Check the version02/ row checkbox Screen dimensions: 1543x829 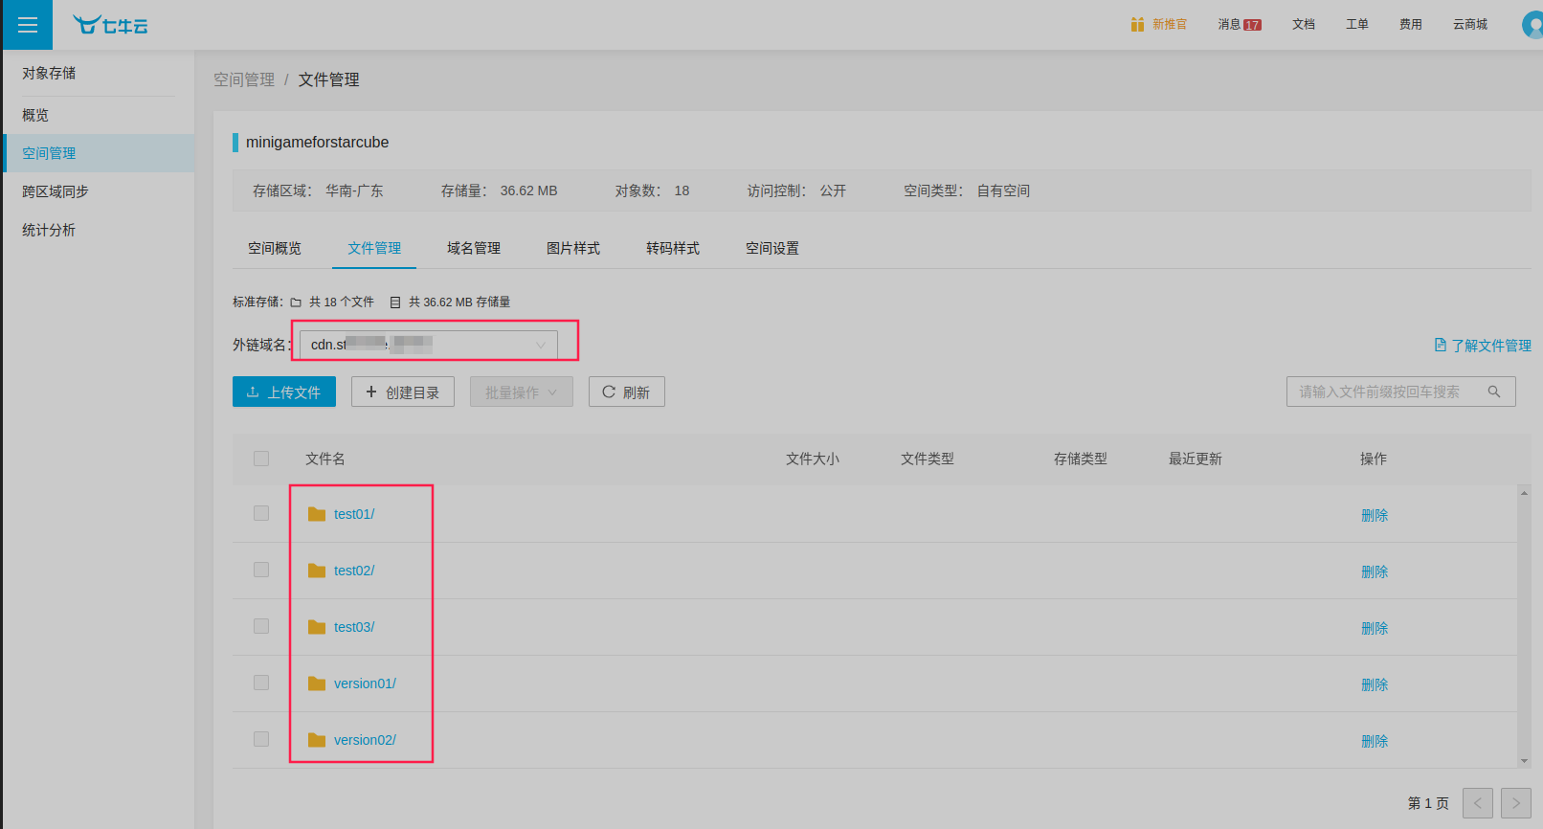tap(261, 739)
